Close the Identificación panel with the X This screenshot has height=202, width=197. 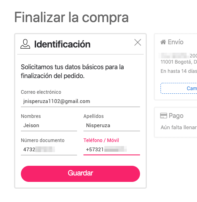click(x=138, y=42)
